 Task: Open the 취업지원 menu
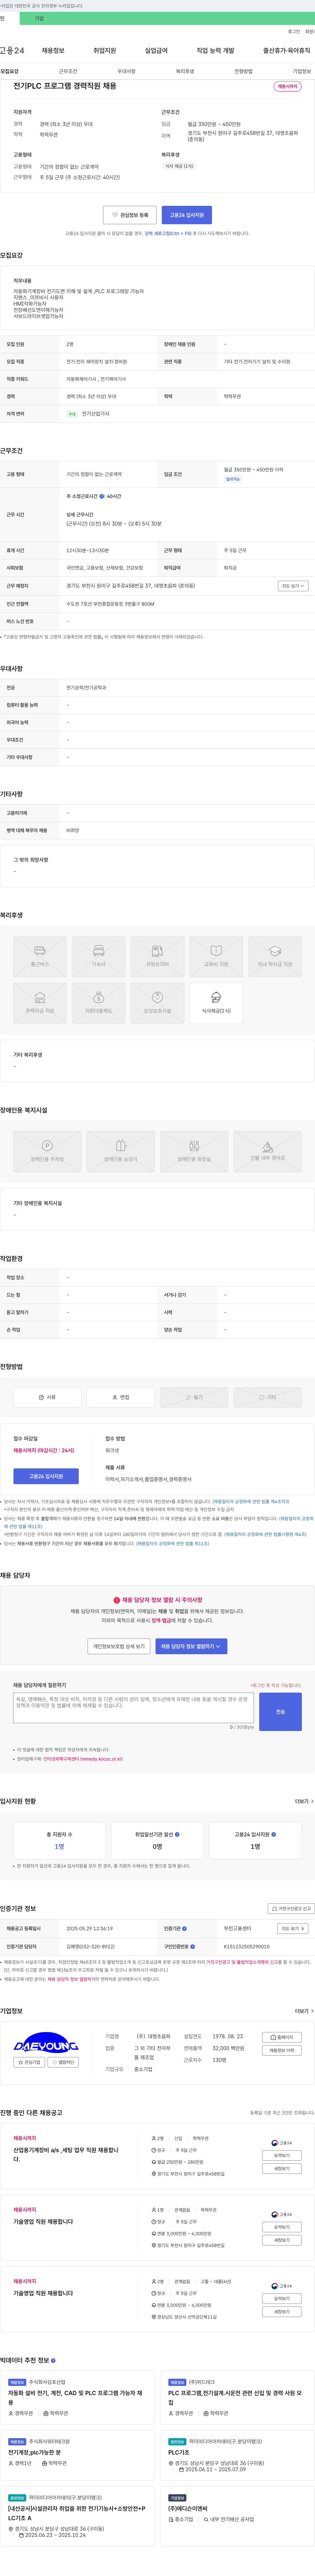(x=105, y=50)
